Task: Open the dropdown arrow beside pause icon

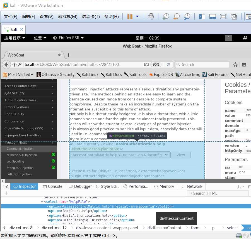Action: (x=137, y=16)
